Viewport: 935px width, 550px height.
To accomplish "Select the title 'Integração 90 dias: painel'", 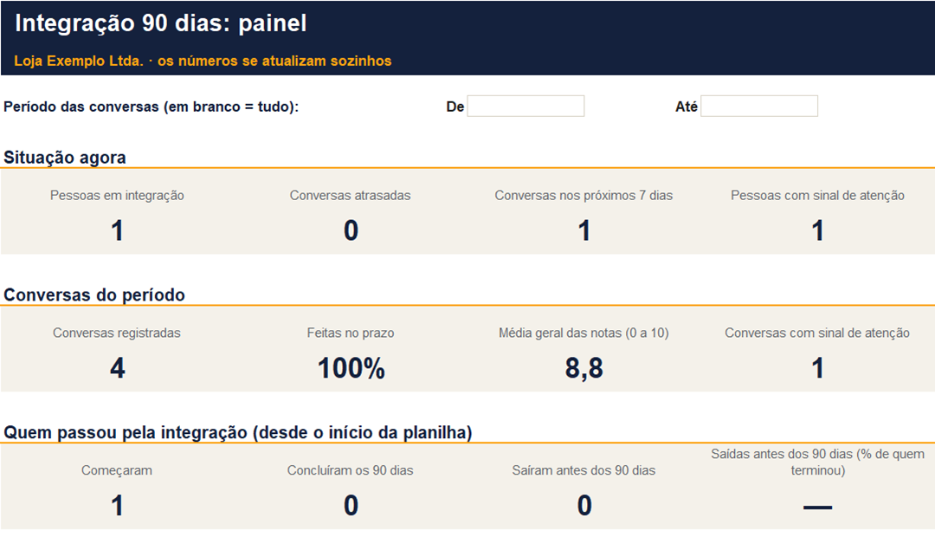I will pos(160,23).
